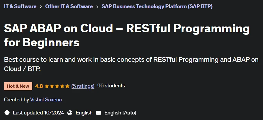Click the Hot & New badge
Viewport: 263px width, 120px height.
coord(18,86)
